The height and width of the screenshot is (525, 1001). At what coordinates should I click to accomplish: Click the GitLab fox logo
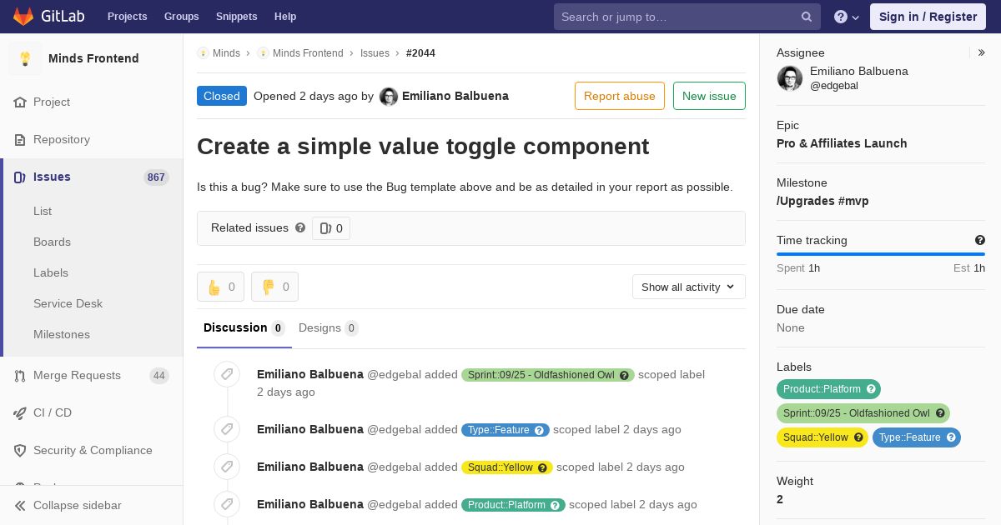(x=23, y=16)
